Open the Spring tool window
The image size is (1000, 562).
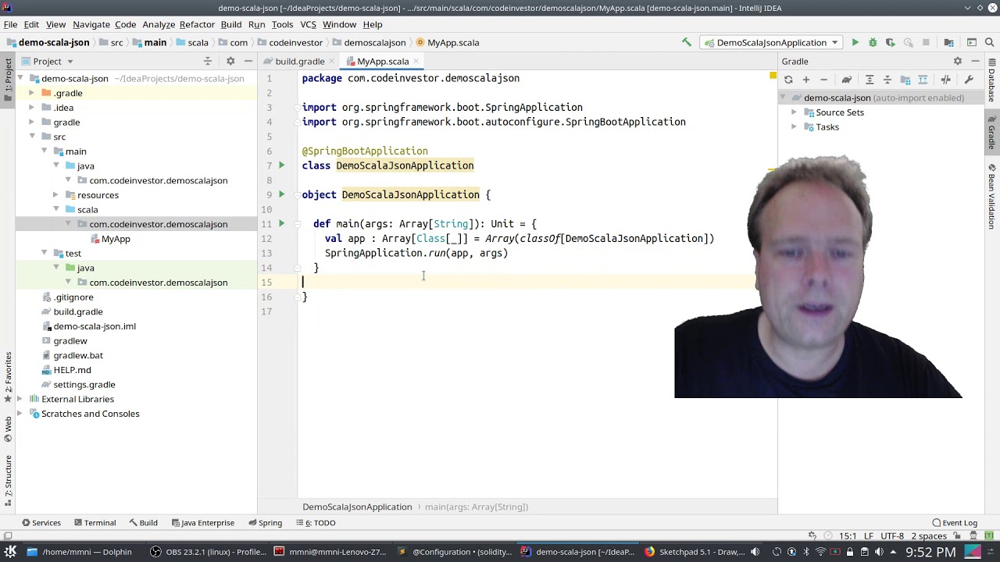click(x=264, y=523)
